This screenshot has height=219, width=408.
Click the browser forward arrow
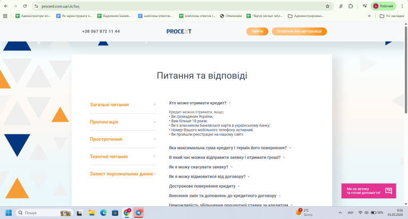(15, 6)
